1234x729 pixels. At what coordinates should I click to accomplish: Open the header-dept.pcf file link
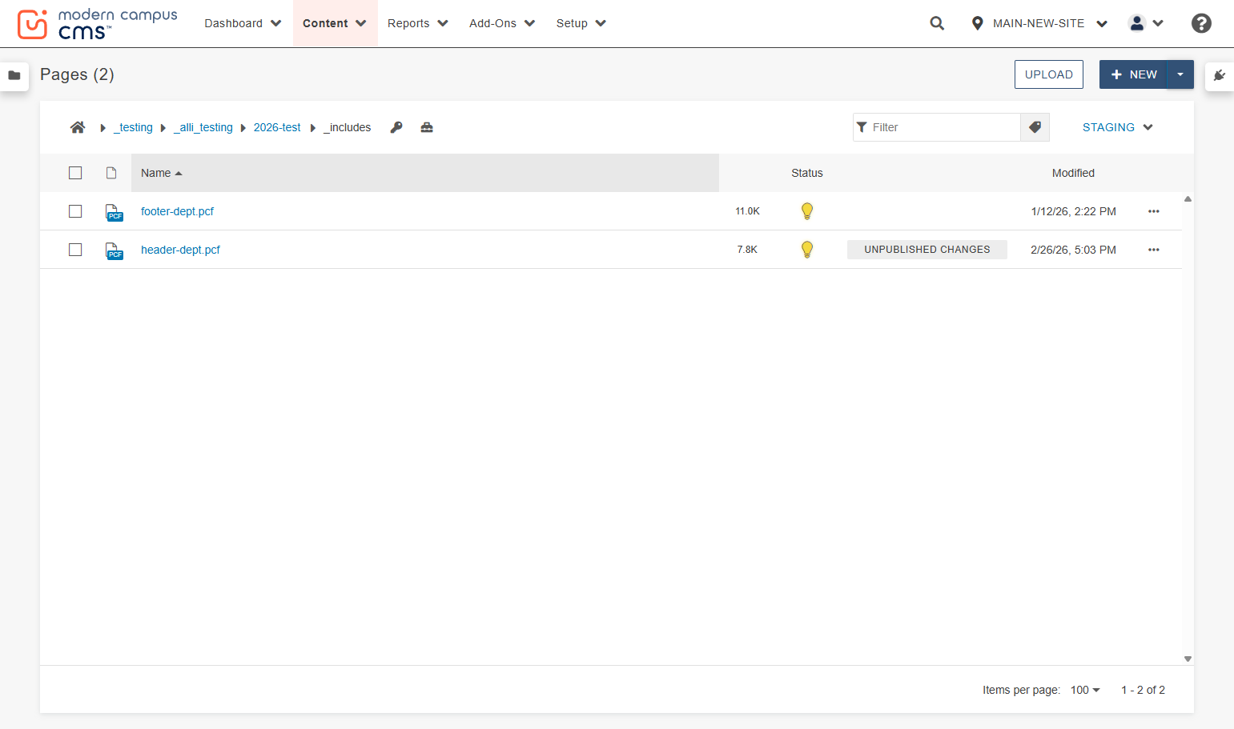180,250
